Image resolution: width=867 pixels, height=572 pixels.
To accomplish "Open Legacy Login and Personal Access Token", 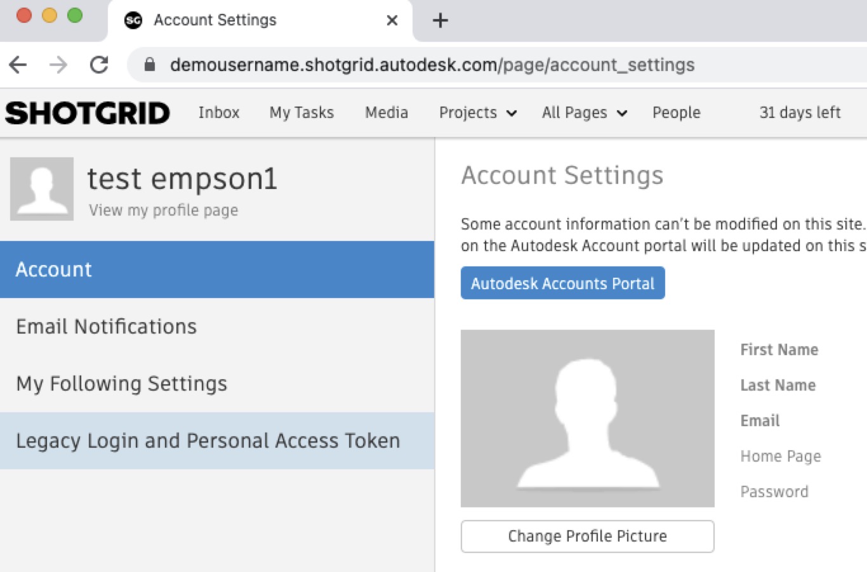I will [208, 441].
